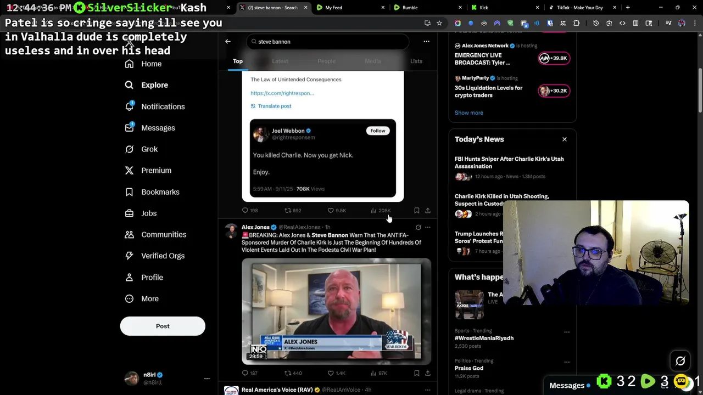703x395 pixels.
Task: Open the floating Grok button
Action: point(680,361)
